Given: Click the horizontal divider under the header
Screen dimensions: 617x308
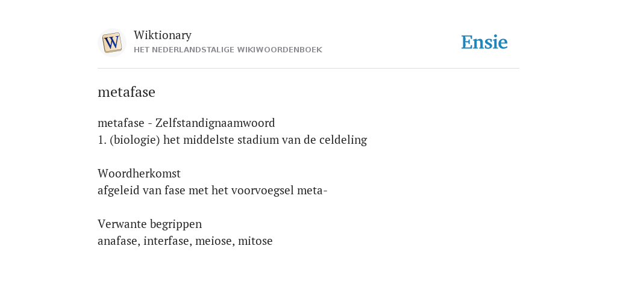Looking at the screenshot, I should pos(308,69).
